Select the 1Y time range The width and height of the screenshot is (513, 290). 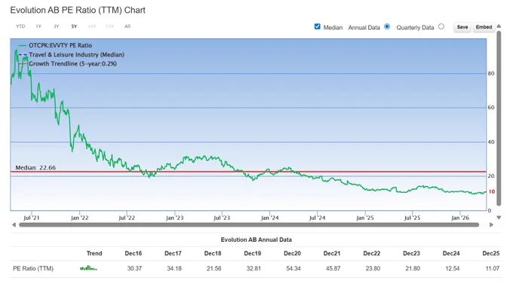[38, 26]
